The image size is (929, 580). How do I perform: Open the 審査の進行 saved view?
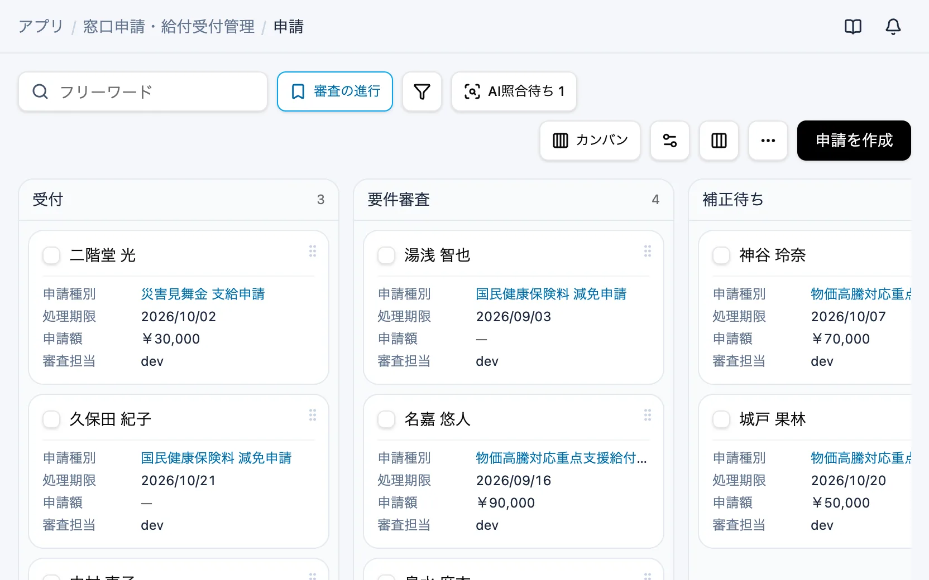click(x=335, y=91)
